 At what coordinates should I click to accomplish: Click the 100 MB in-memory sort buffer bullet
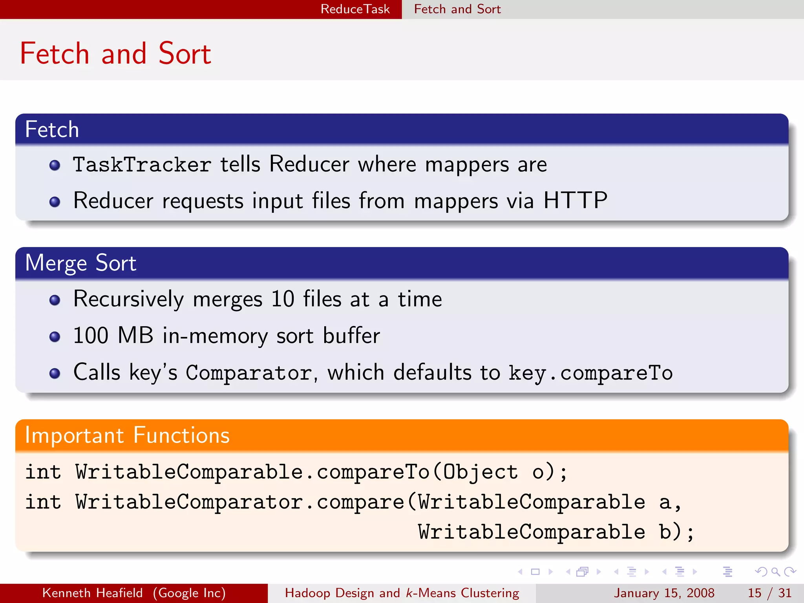pyautogui.click(x=227, y=336)
